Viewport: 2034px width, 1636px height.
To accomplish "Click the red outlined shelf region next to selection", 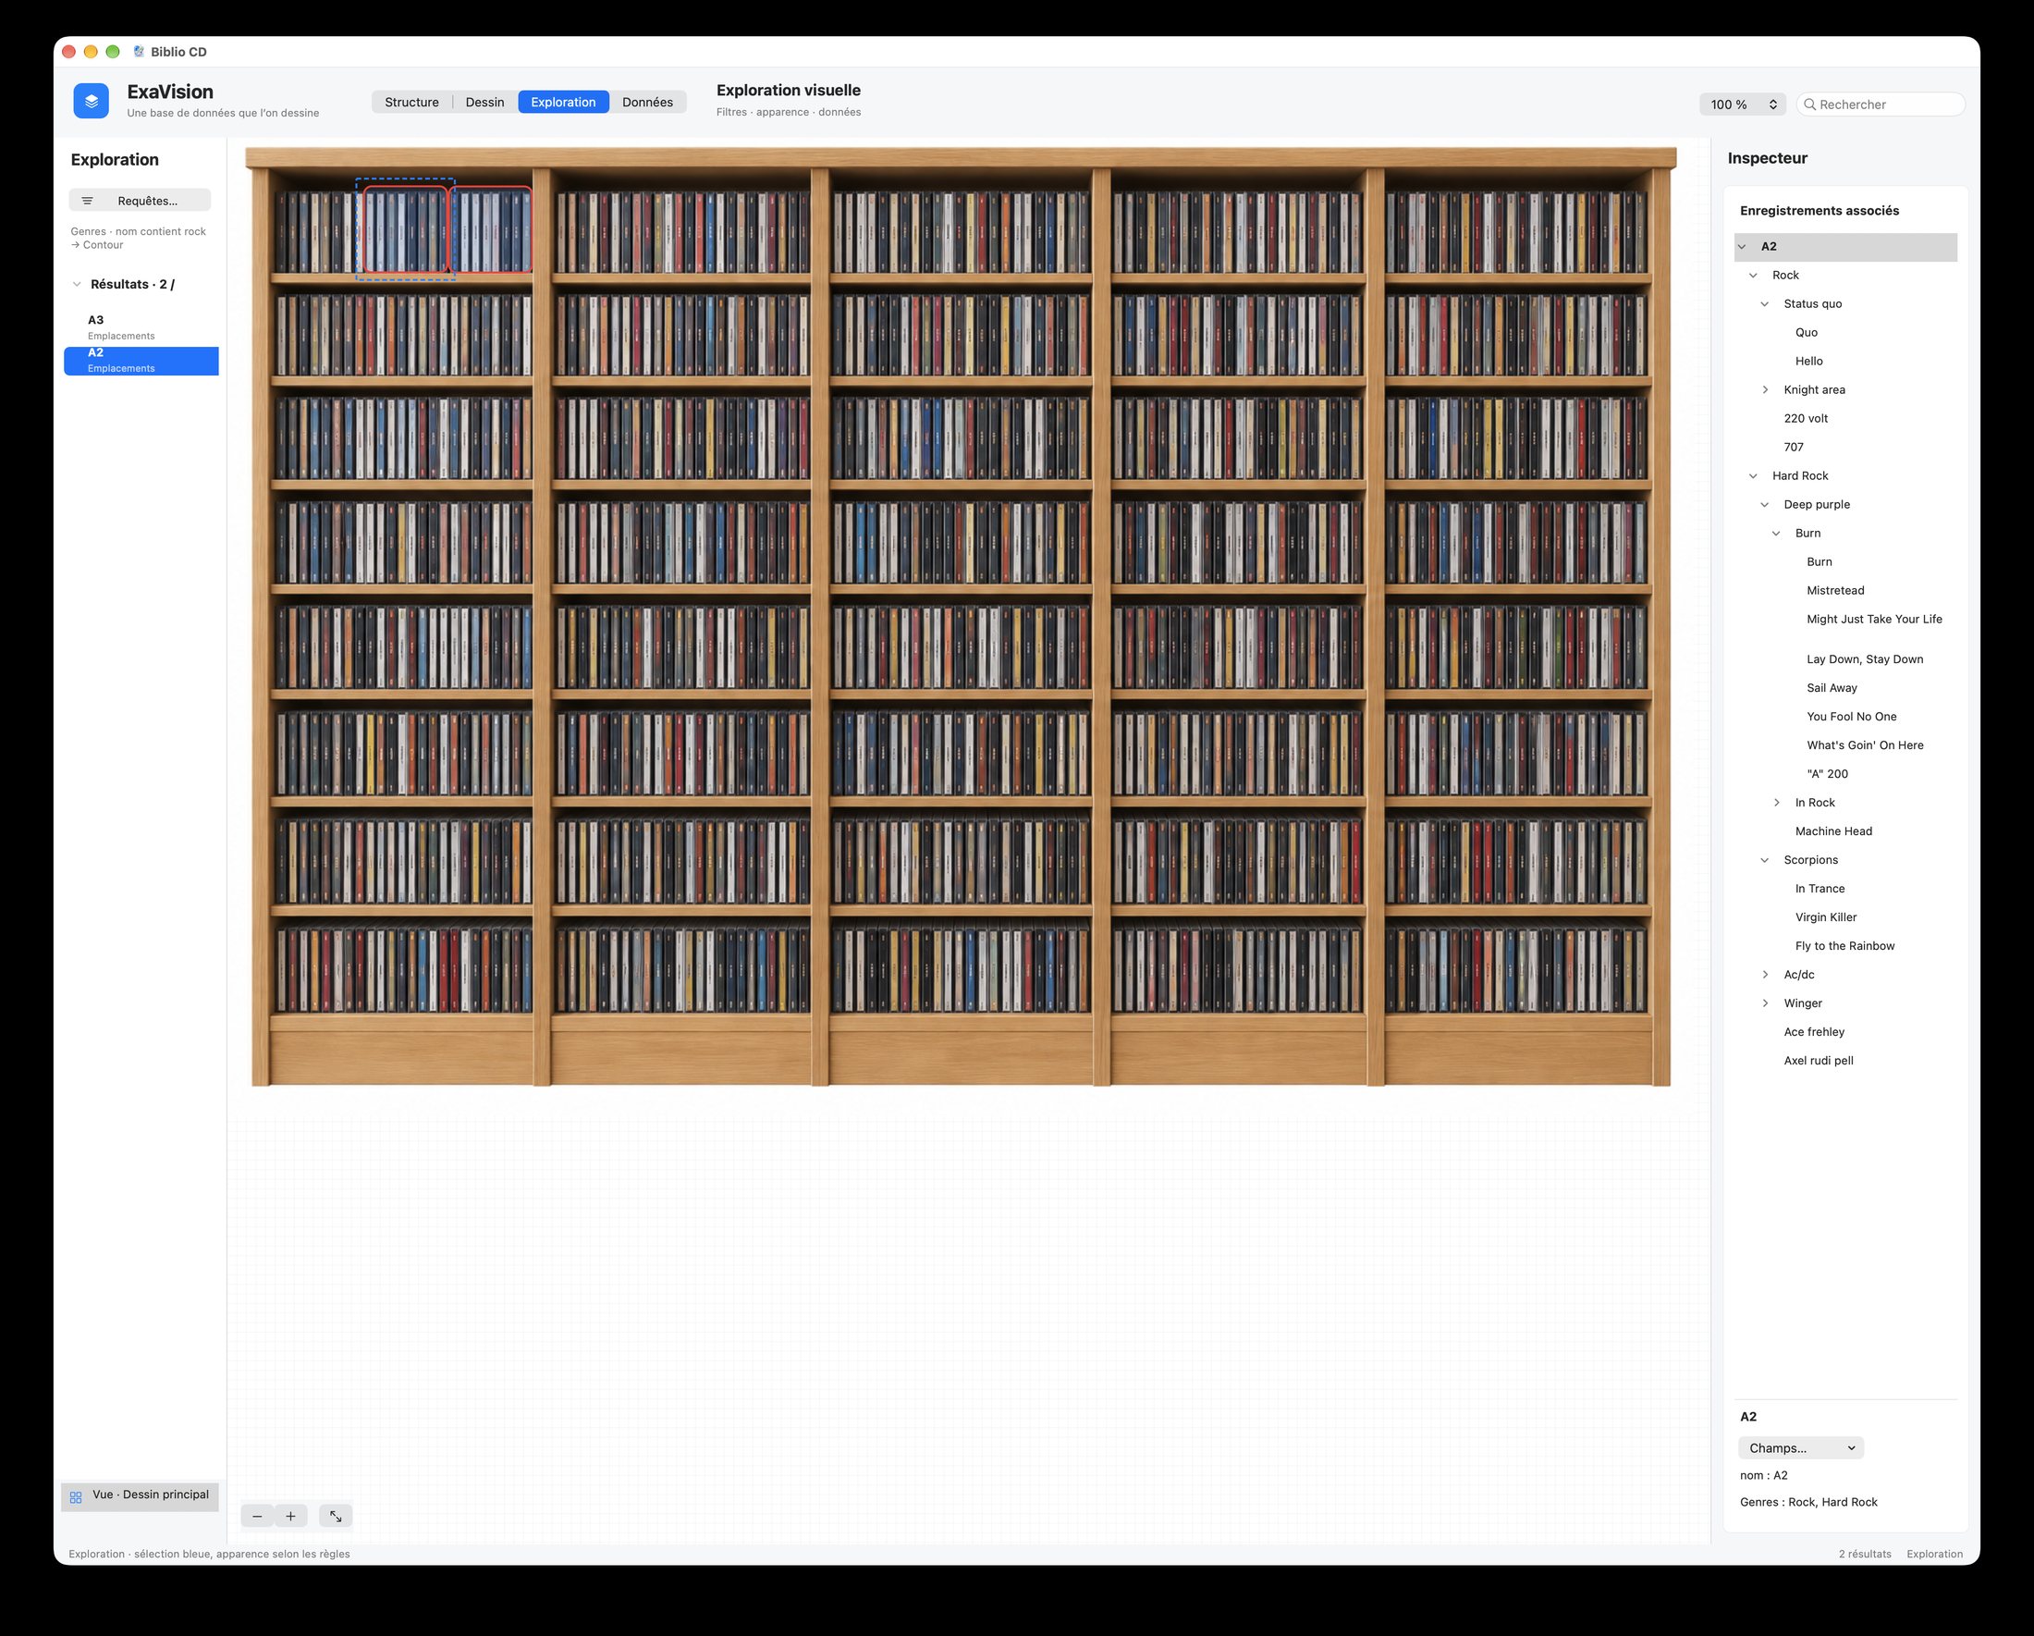I will tap(492, 229).
